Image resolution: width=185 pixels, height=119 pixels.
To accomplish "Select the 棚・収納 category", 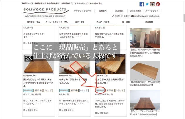I will tap(126, 22).
